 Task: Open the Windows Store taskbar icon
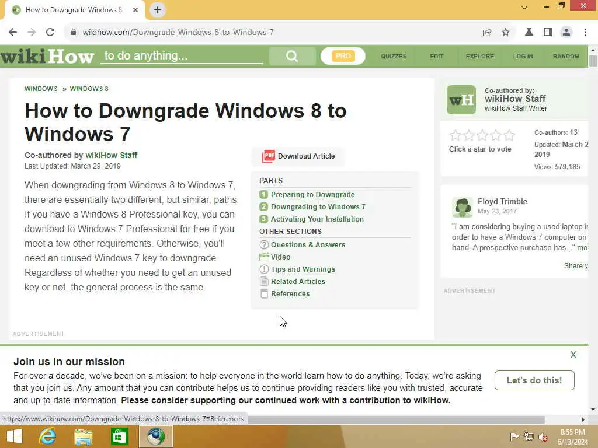coord(119,436)
